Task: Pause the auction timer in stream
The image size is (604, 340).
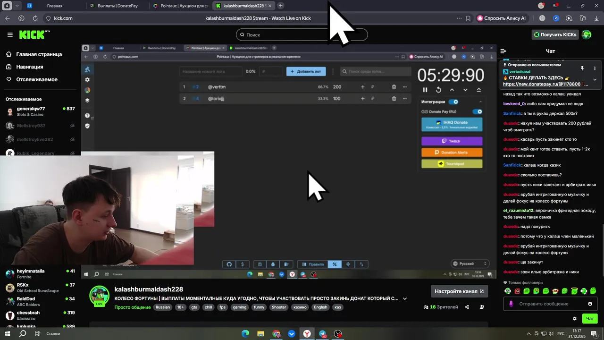Action: (425, 90)
